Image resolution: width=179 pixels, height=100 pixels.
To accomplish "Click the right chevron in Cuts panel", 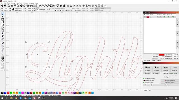I will click(x=178, y=42).
